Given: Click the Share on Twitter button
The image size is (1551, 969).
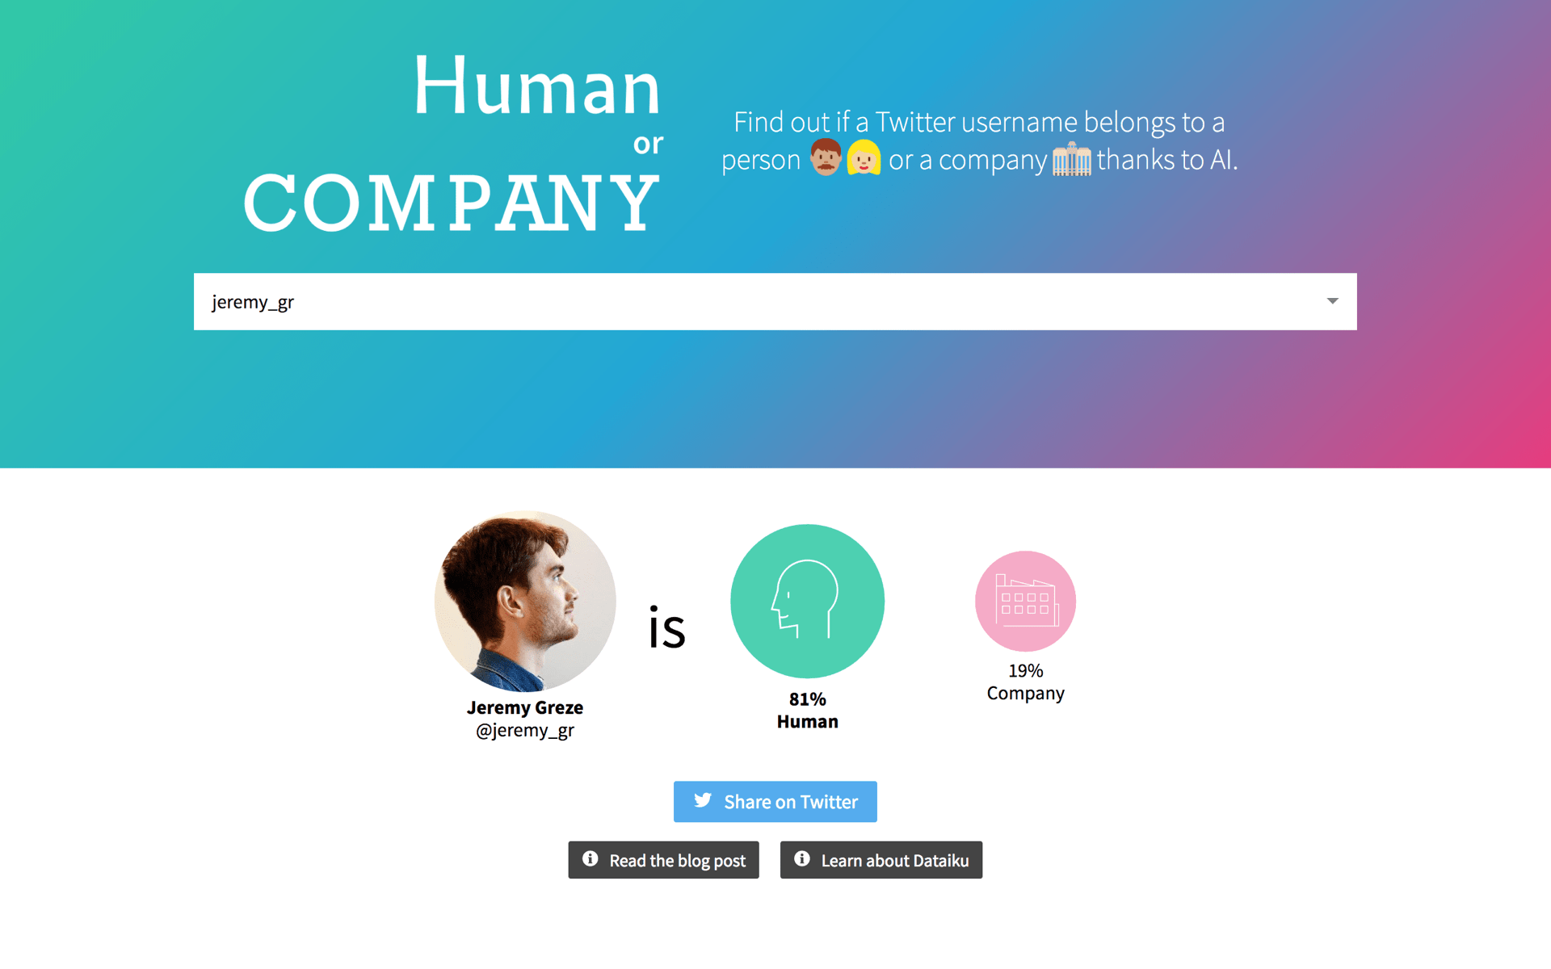Looking at the screenshot, I should tap(775, 801).
